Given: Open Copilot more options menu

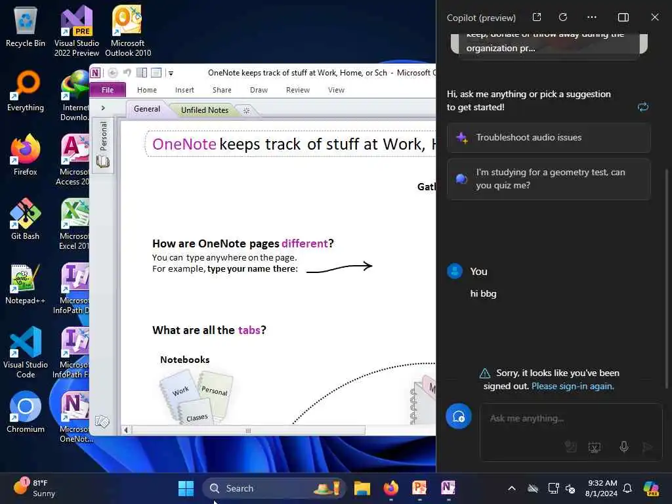Looking at the screenshot, I should click(592, 17).
